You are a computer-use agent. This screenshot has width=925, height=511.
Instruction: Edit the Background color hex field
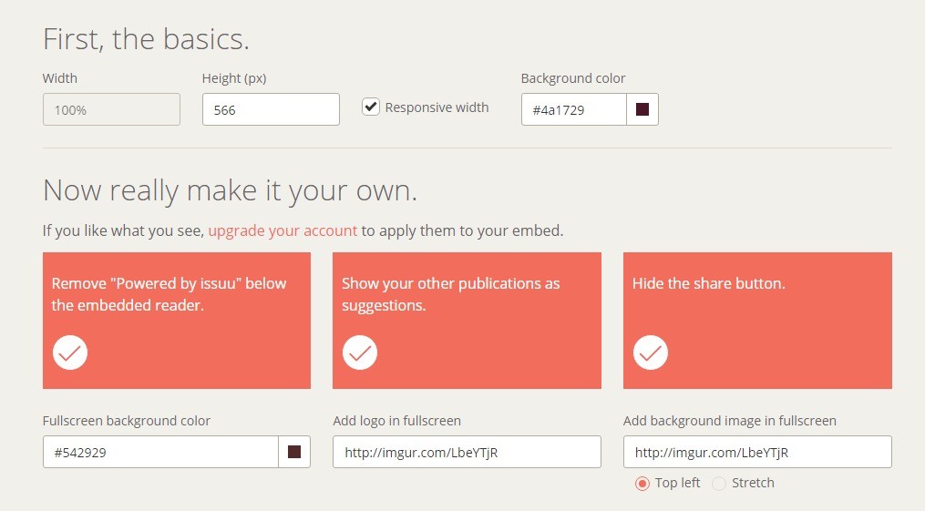573,109
